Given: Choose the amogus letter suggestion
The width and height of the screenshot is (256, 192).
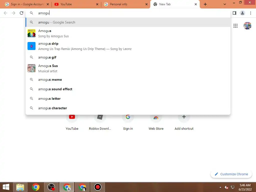Looking at the screenshot, I should click(128, 98).
